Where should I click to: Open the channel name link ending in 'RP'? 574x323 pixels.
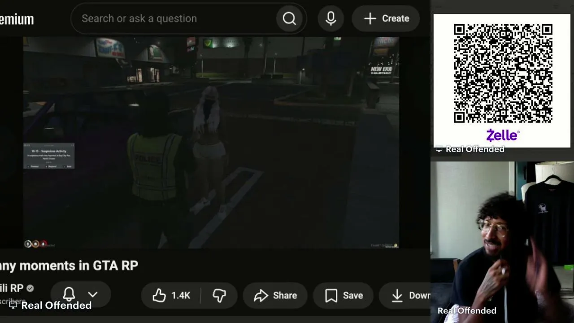pos(11,288)
